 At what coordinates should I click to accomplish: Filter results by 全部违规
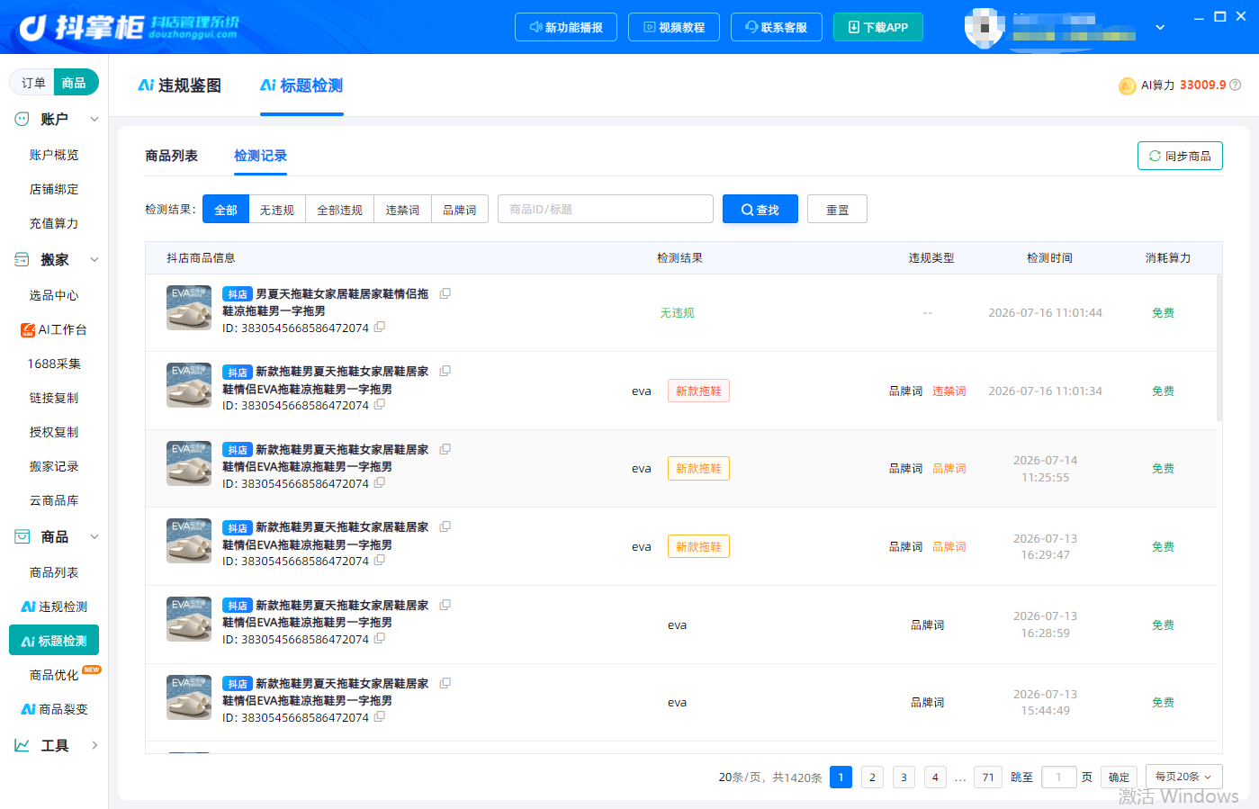[x=339, y=209]
